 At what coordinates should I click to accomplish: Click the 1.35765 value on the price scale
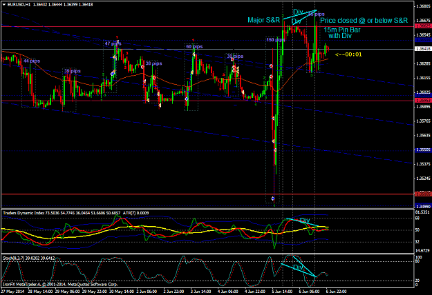(424, 121)
